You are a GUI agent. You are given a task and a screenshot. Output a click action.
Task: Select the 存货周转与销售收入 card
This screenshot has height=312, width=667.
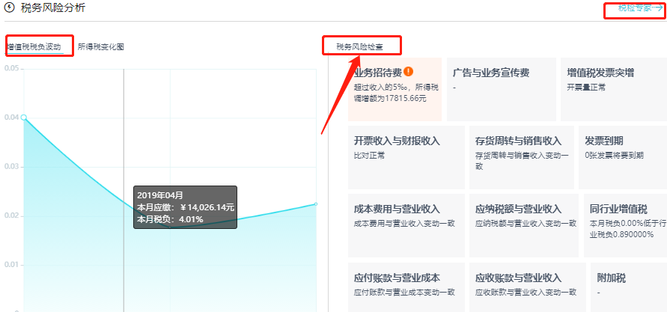point(521,156)
